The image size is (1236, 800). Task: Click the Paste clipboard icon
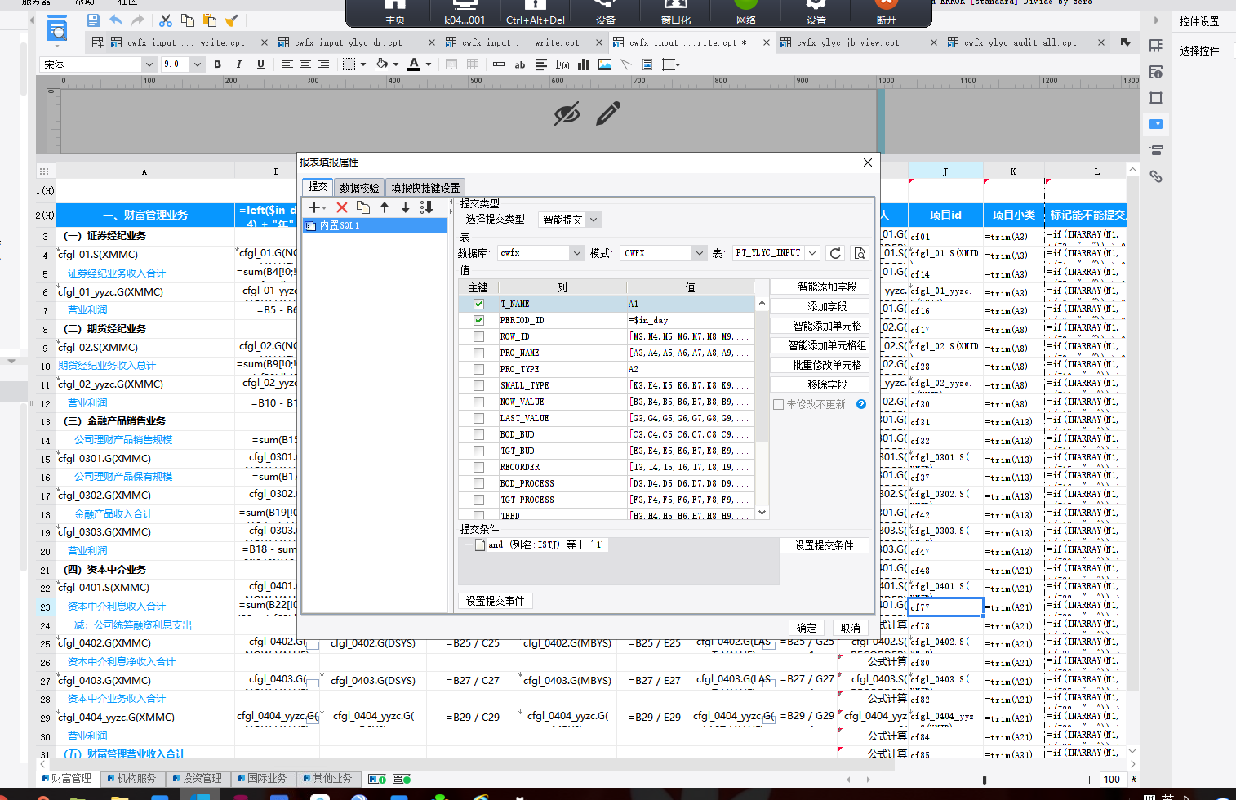coord(210,20)
